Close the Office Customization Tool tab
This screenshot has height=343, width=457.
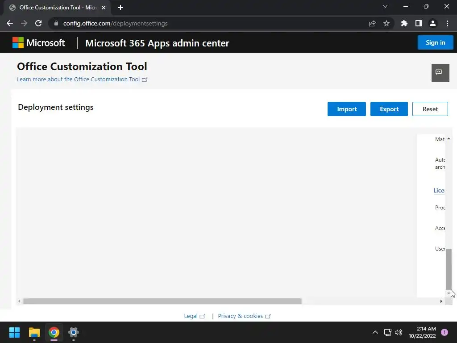coord(104,8)
